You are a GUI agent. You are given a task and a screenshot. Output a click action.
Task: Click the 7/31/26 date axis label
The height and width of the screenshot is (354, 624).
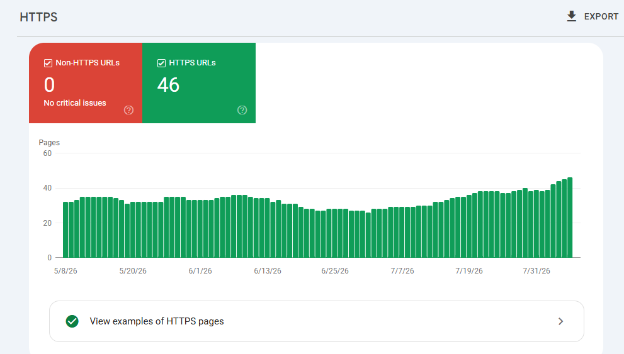(x=536, y=271)
